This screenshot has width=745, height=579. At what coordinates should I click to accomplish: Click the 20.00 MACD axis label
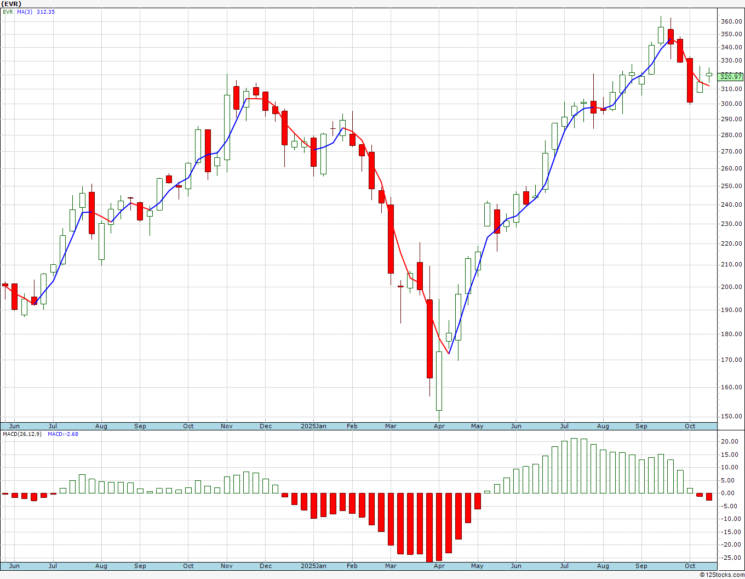point(730,441)
